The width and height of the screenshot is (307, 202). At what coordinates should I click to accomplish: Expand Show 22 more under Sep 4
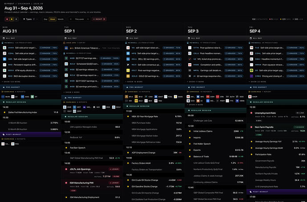(258, 81)
